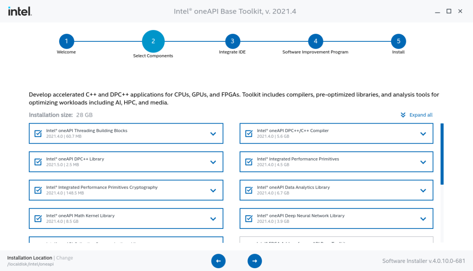Select step 2 Select Components circle

pos(153,41)
